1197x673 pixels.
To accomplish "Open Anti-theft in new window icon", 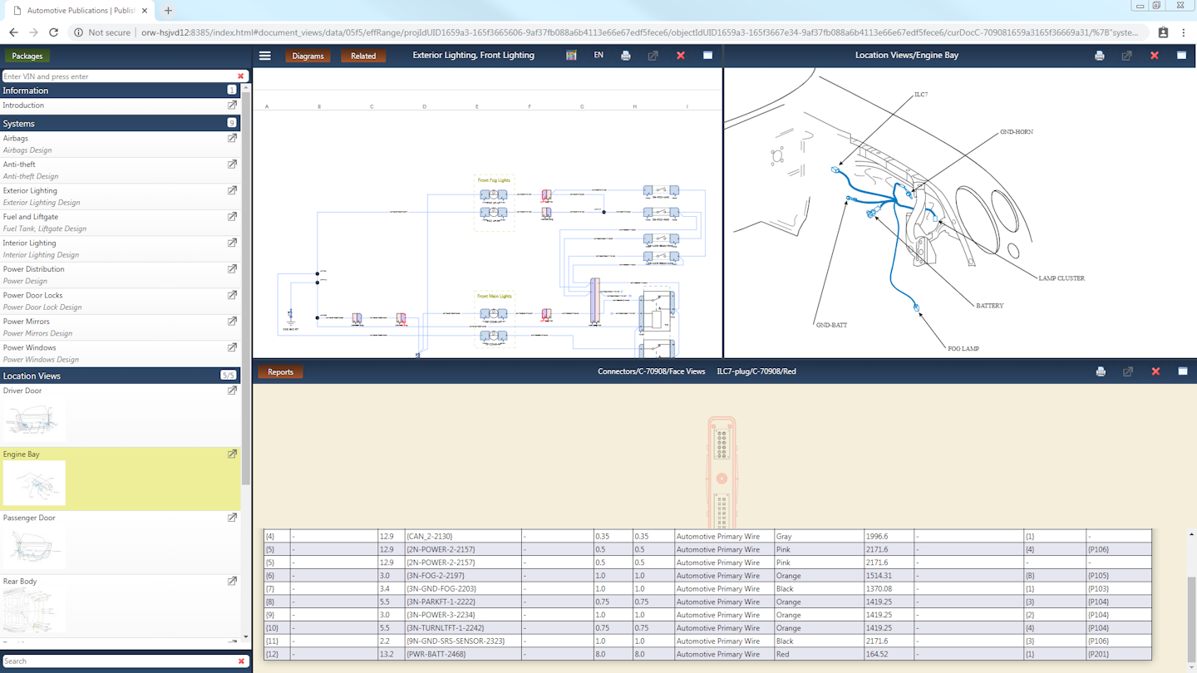I will [232, 165].
